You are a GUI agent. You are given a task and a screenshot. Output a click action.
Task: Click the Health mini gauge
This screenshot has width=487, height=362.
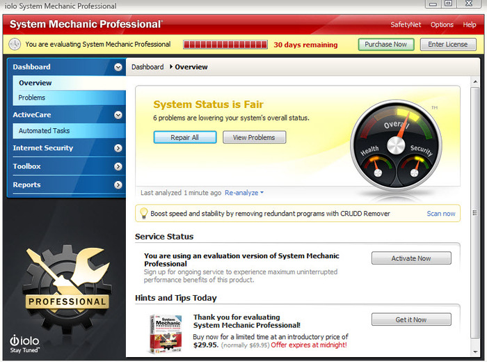click(x=378, y=168)
